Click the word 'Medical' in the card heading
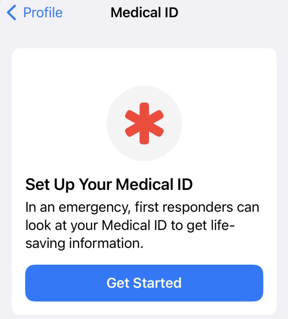Image resolution: width=288 pixels, height=319 pixels. 145,185
